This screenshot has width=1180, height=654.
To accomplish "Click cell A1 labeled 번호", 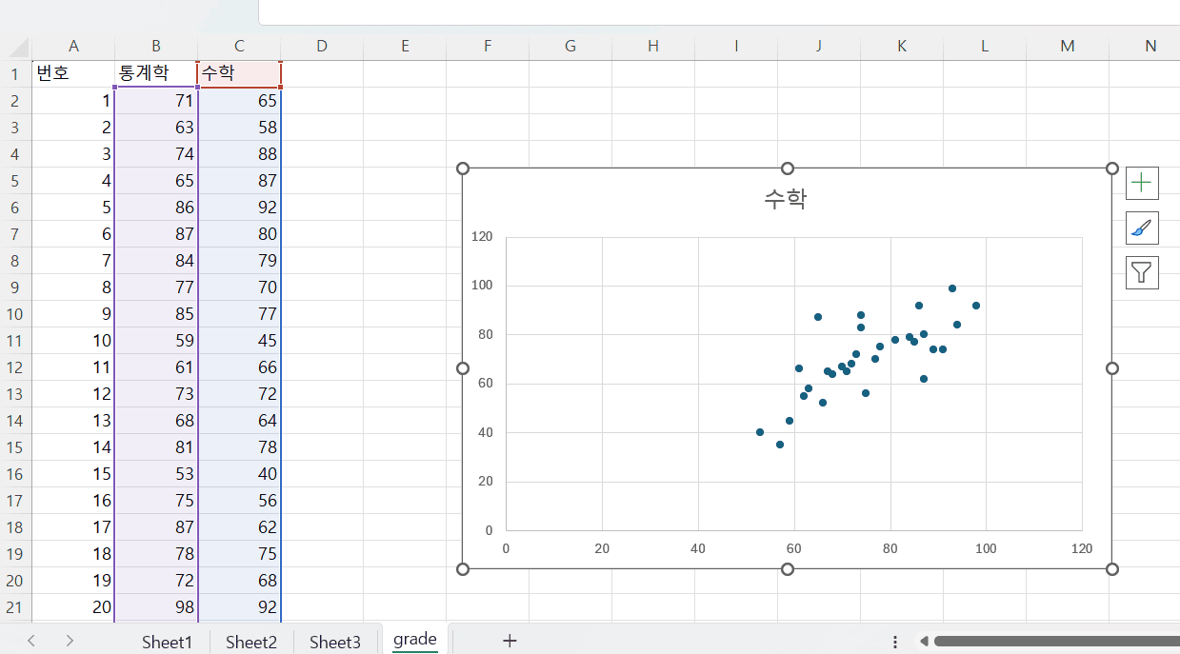I will [73, 73].
